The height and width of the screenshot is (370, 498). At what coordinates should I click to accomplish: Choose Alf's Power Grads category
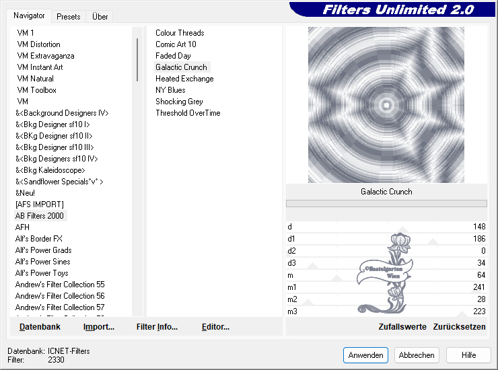point(43,250)
